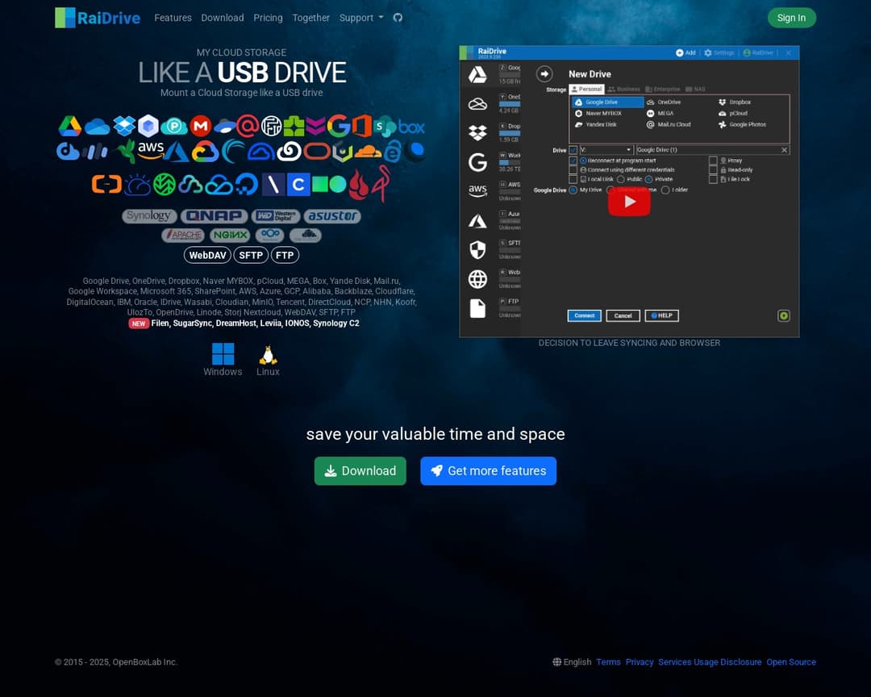871x697 pixels.
Task: Click the red MEGA logo
Action: pyautogui.click(x=201, y=126)
